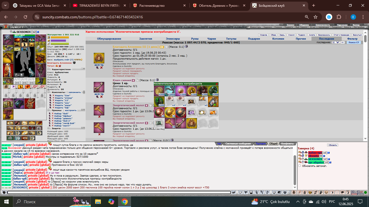Click the eraser clear-chat icon
The height and width of the screenshot is (207, 369).
[x=240, y=192]
